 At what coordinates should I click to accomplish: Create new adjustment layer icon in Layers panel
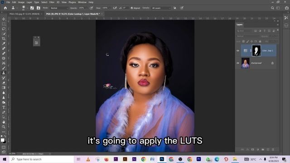tap(258, 149)
